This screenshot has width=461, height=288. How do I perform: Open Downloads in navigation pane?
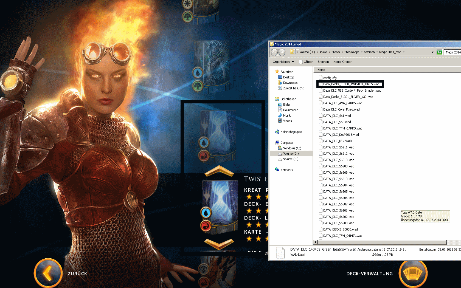click(x=288, y=83)
